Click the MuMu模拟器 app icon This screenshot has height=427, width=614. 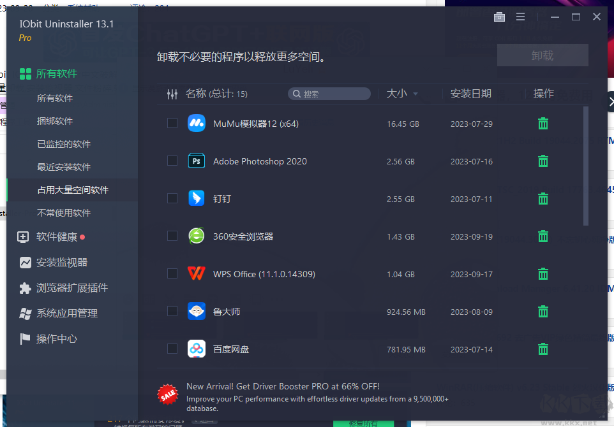[197, 123]
